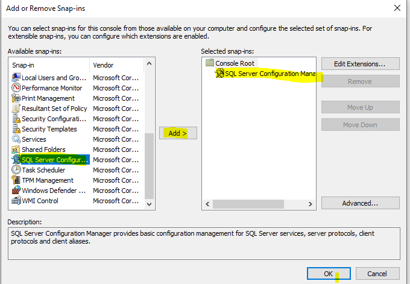This screenshot has height=284, width=410.
Task: Click the Description text box
Action: (204, 244)
